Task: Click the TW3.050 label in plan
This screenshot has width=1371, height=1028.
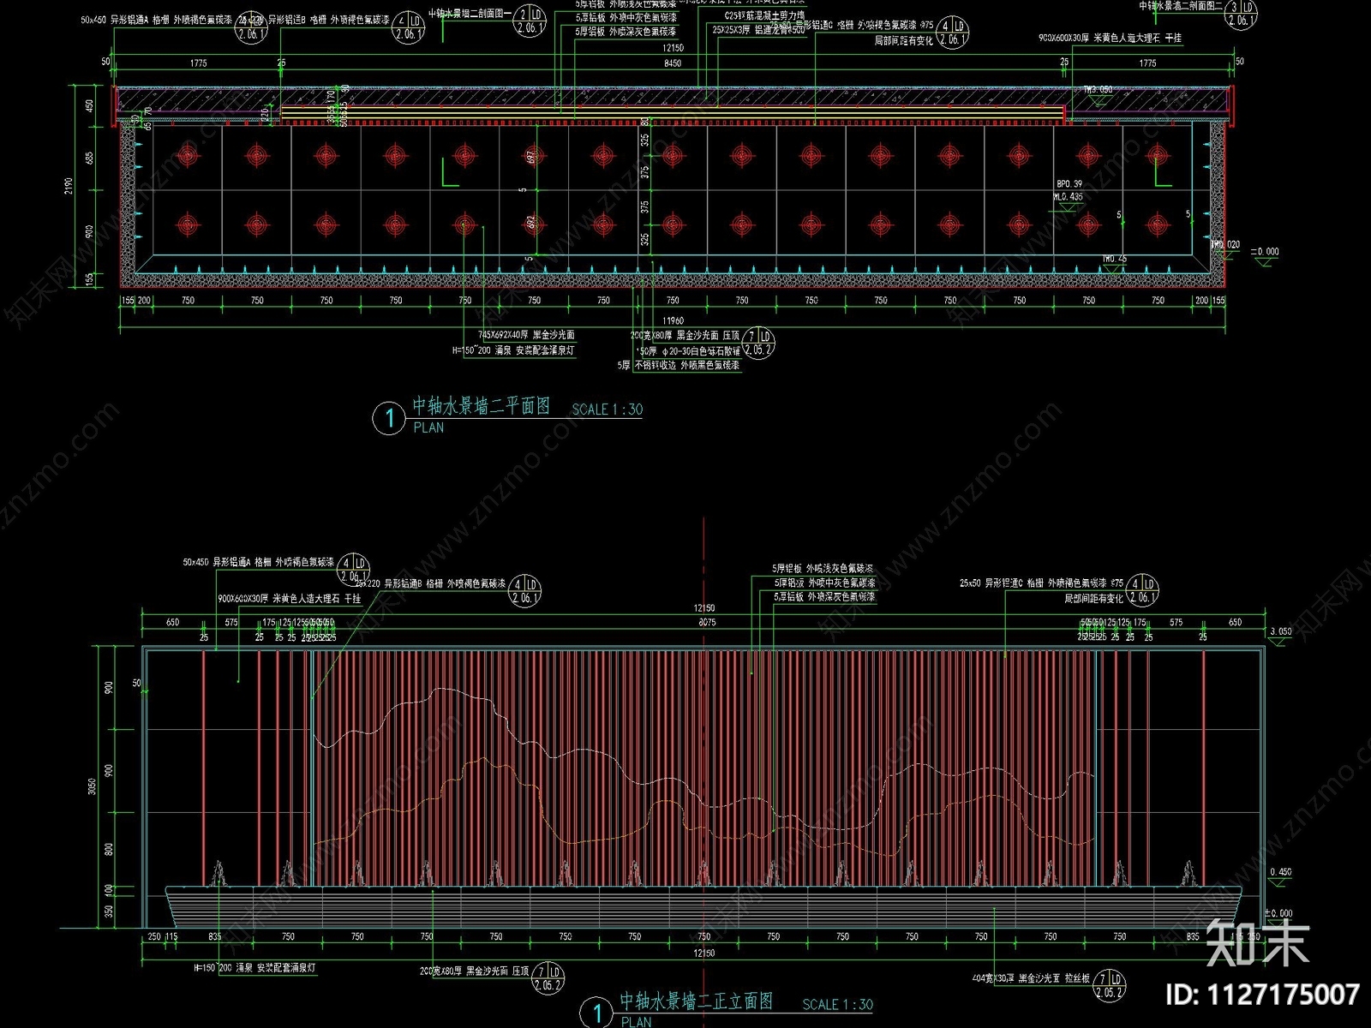Action: (1099, 90)
